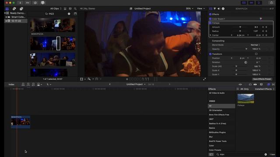Toggle the 4K Only checkbox

238,89
